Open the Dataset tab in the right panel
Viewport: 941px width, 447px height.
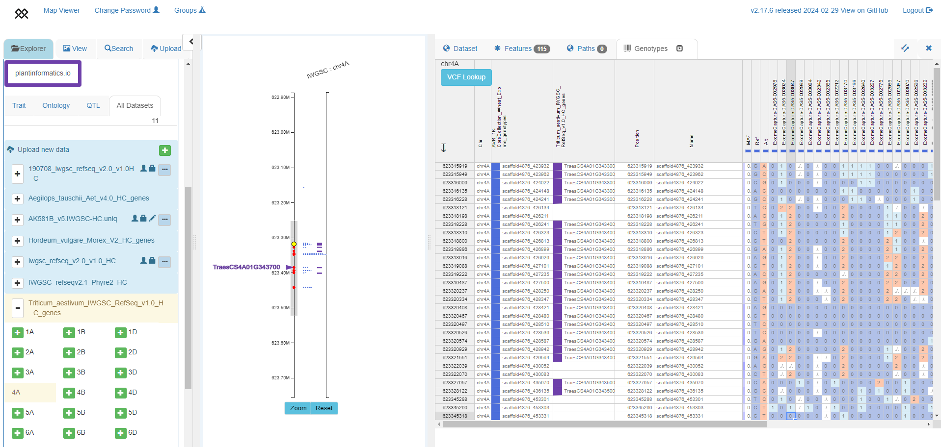460,49
